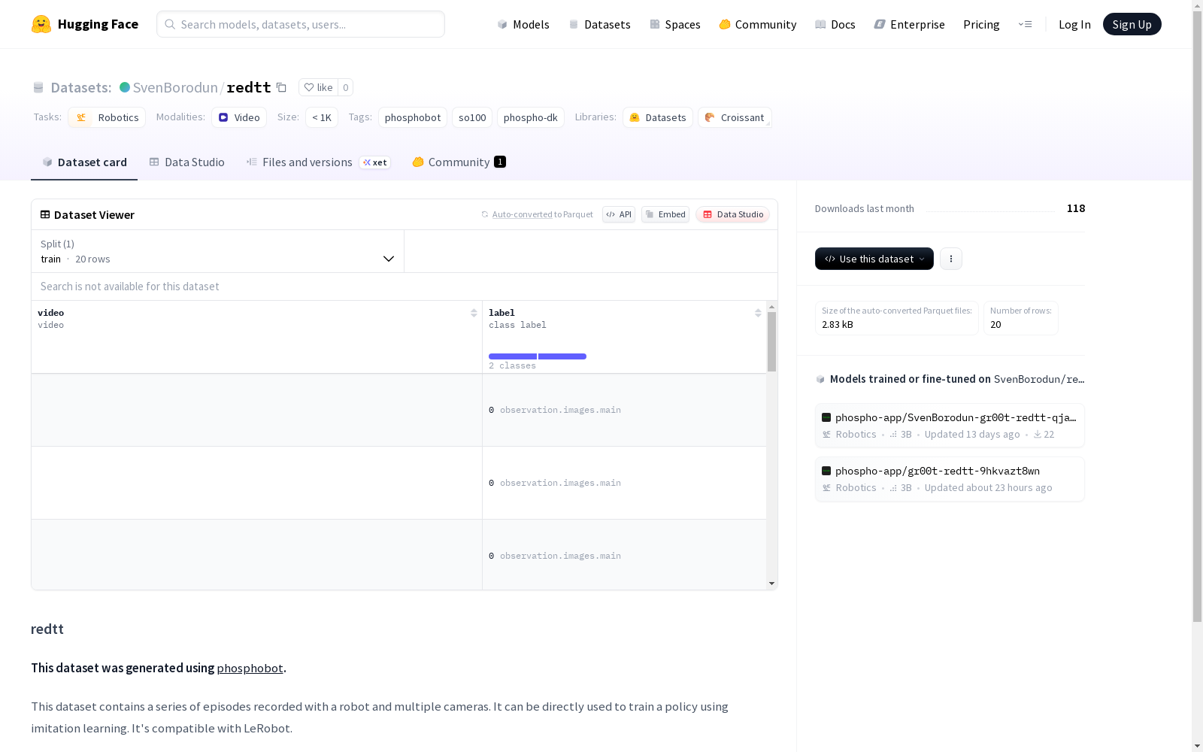Click the first label class distribution bar

(x=513, y=356)
